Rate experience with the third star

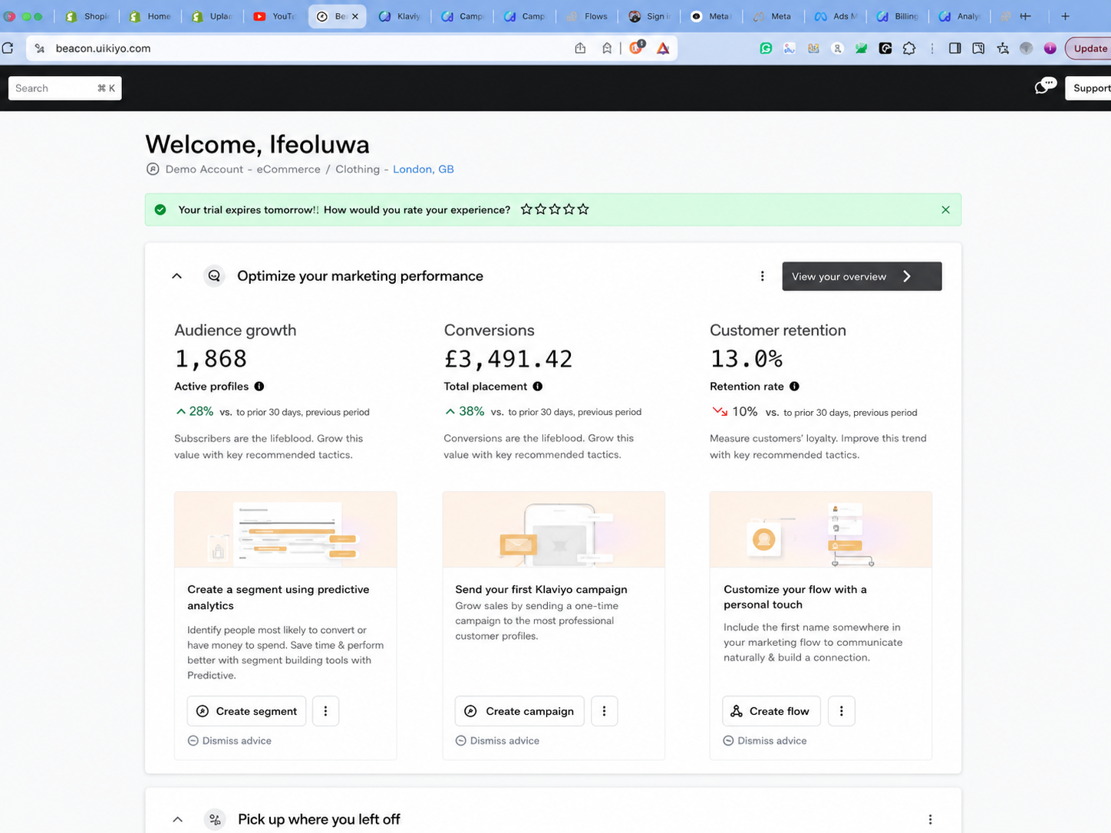[555, 209]
